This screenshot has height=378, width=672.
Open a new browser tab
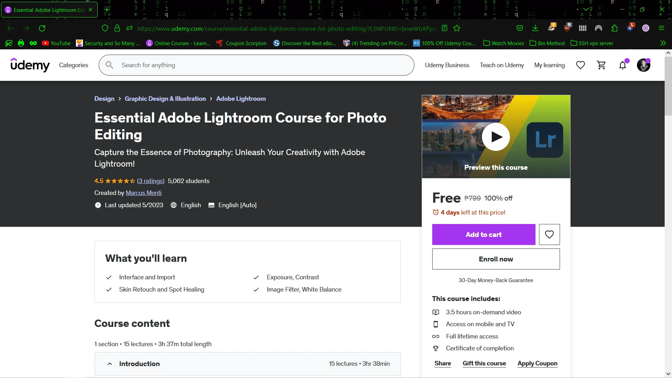pos(107,10)
